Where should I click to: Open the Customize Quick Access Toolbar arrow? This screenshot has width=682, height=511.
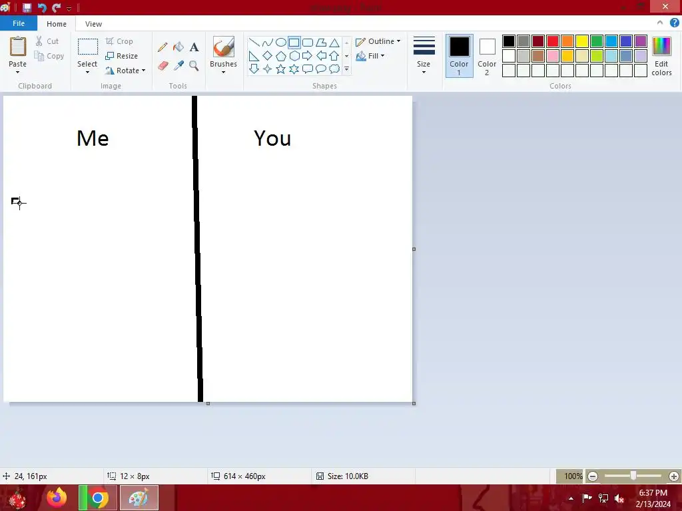[69, 8]
